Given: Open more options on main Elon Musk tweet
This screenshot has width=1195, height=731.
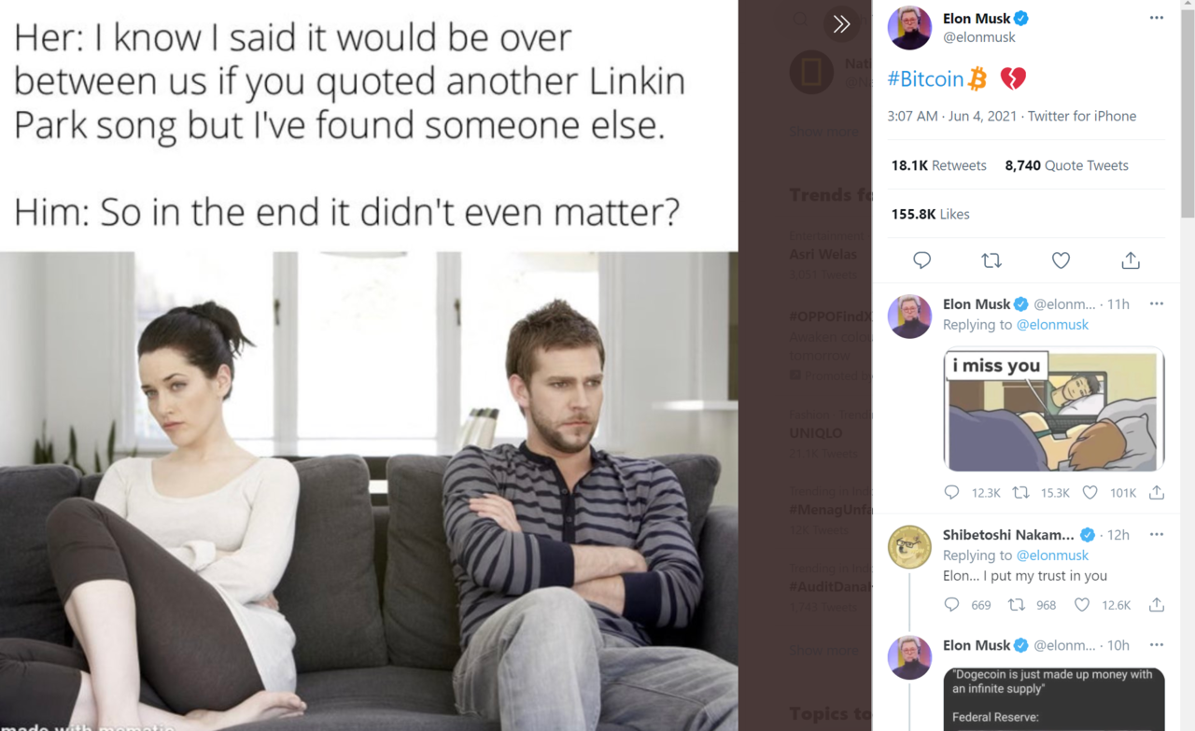Looking at the screenshot, I should 1156,18.
